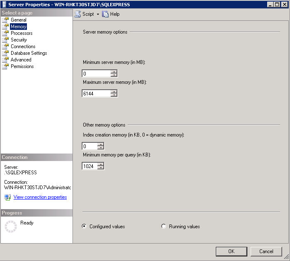Switch to the Security page

point(19,40)
